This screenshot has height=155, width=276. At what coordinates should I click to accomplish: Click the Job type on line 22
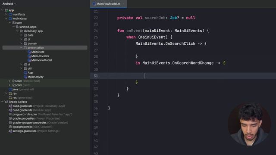tap(173, 18)
